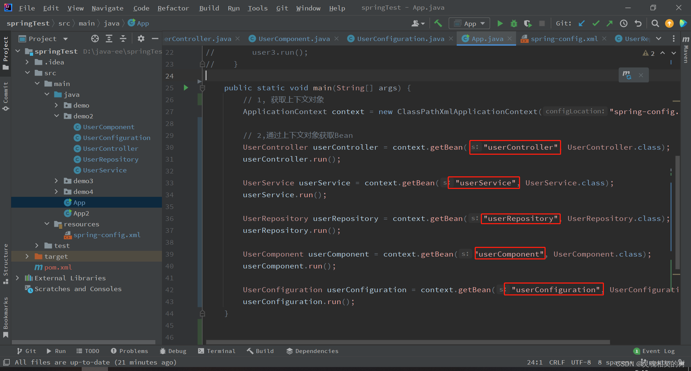Collapse the springTest root folder
The width and height of the screenshot is (691, 371).
pos(18,51)
